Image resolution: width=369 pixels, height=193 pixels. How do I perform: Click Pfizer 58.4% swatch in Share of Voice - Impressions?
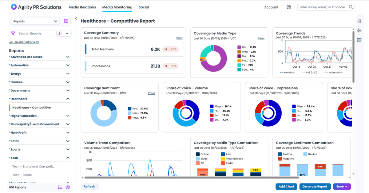[294, 106]
